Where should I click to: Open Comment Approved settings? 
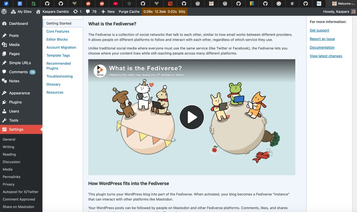point(19,199)
